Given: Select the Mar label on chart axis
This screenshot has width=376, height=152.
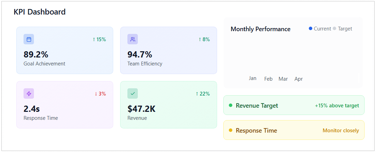Looking at the screenshot, I should (283, 79).
